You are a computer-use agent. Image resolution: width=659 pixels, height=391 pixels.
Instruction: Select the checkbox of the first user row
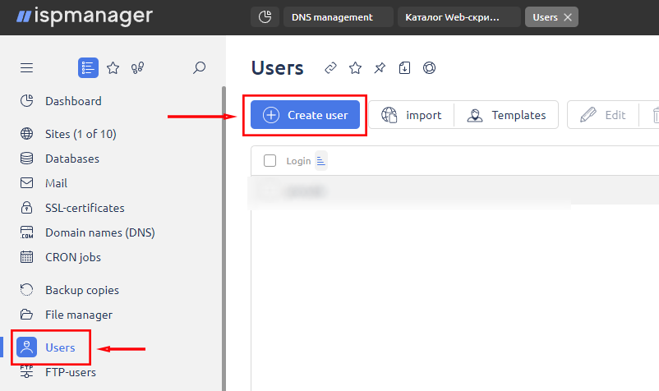(x=270, y=191)
